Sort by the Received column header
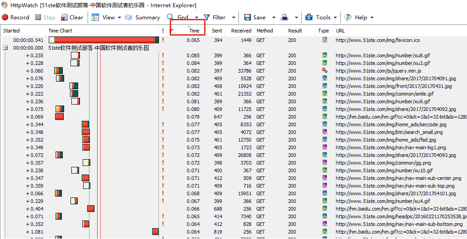 tap(241, 31)
